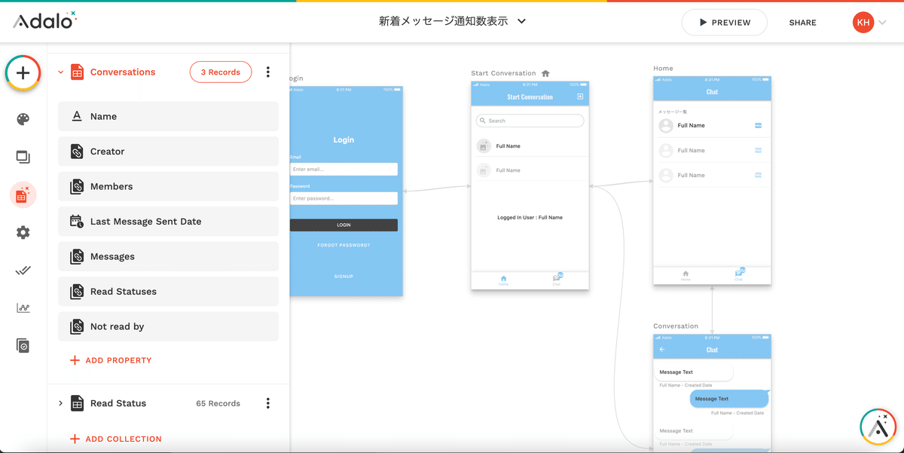Click the Home tab in Start Conversation screen

[503, 280]
